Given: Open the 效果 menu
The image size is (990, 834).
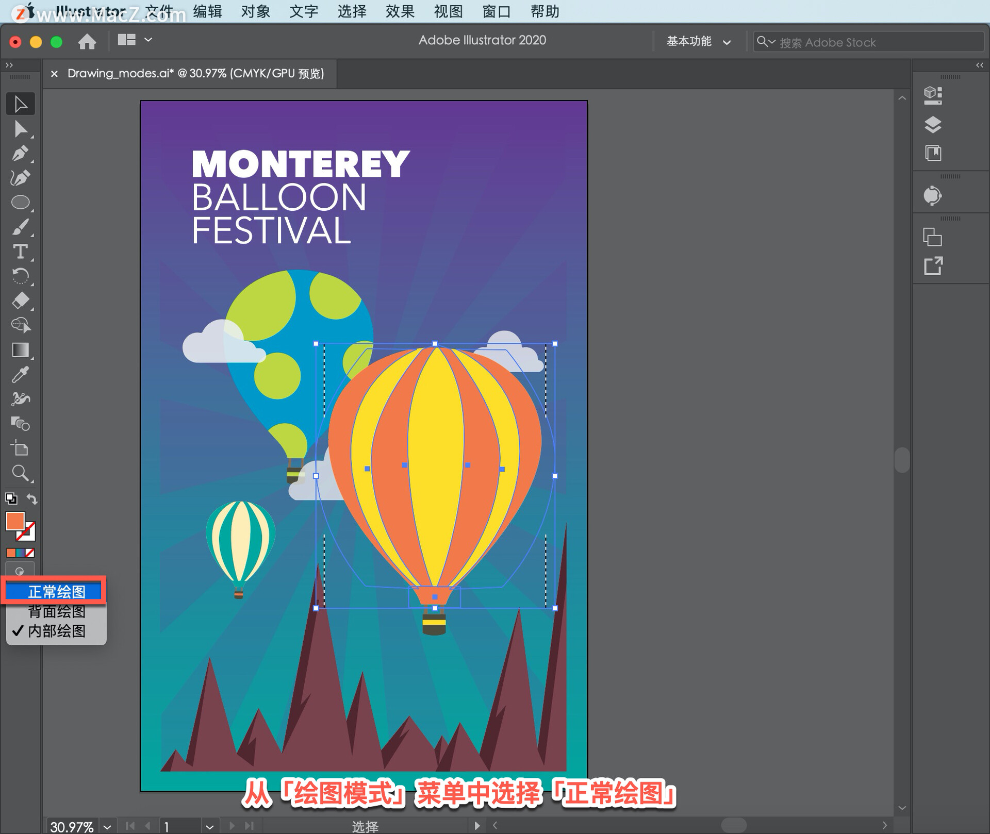Looking at the screenshot, I should [400, 11].
